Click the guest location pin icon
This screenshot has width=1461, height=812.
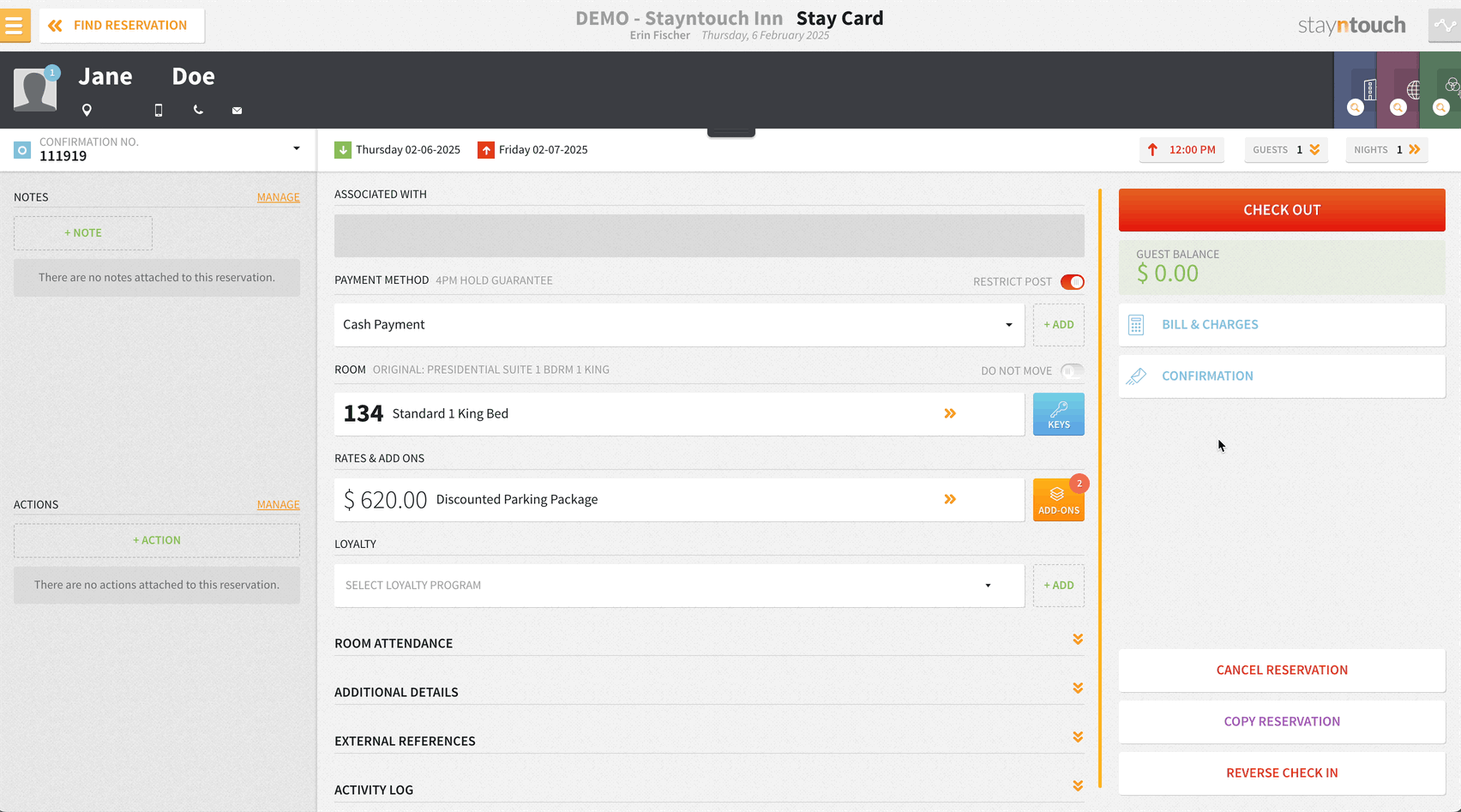(87, 110)
